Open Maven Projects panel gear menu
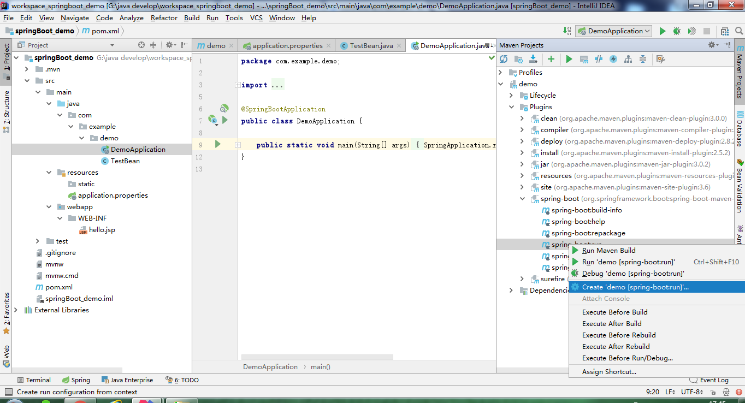Viewport: 745px width, 403px height. pos(713,45)
